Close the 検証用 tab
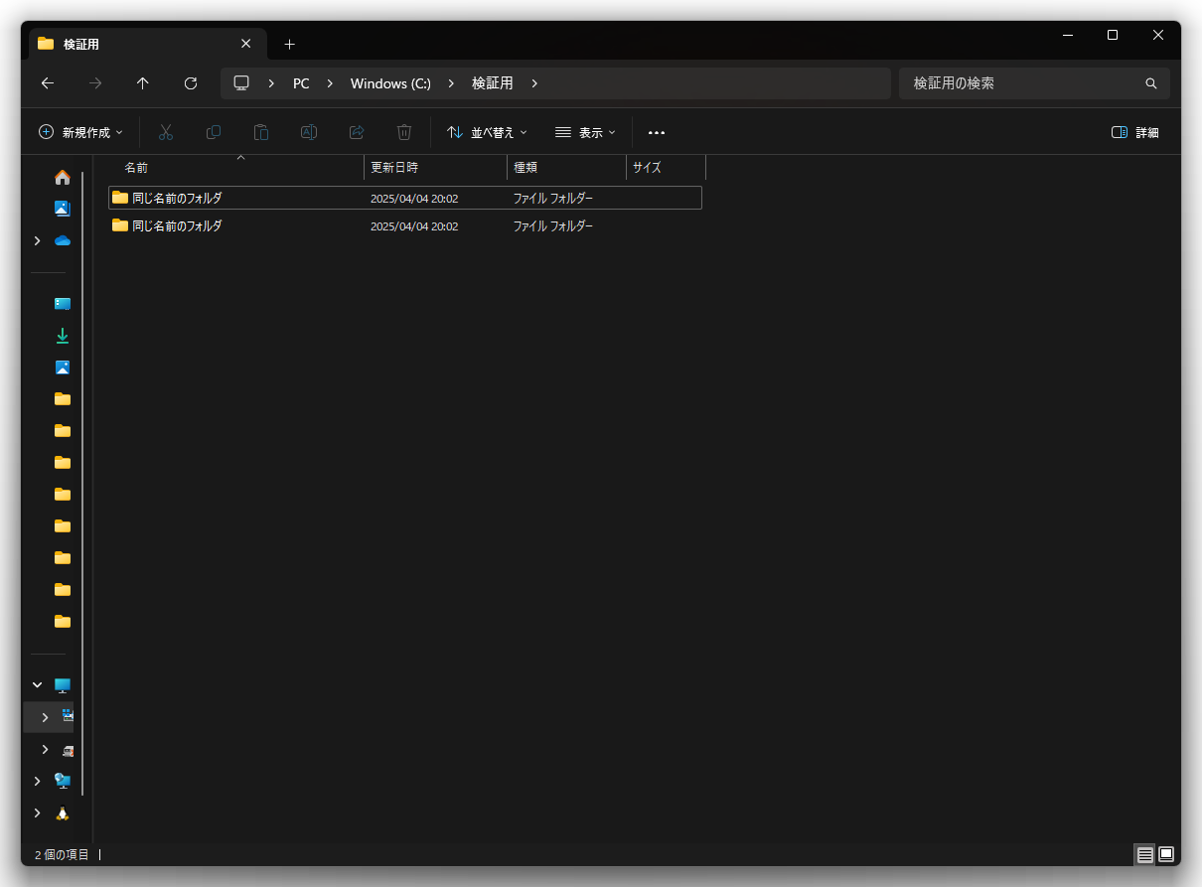 tap(246, 44)
